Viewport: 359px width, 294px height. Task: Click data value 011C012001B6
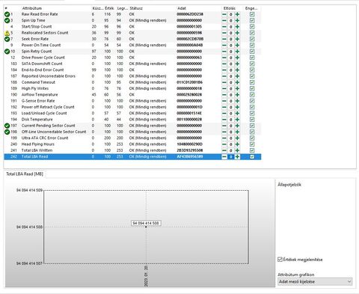190,82
